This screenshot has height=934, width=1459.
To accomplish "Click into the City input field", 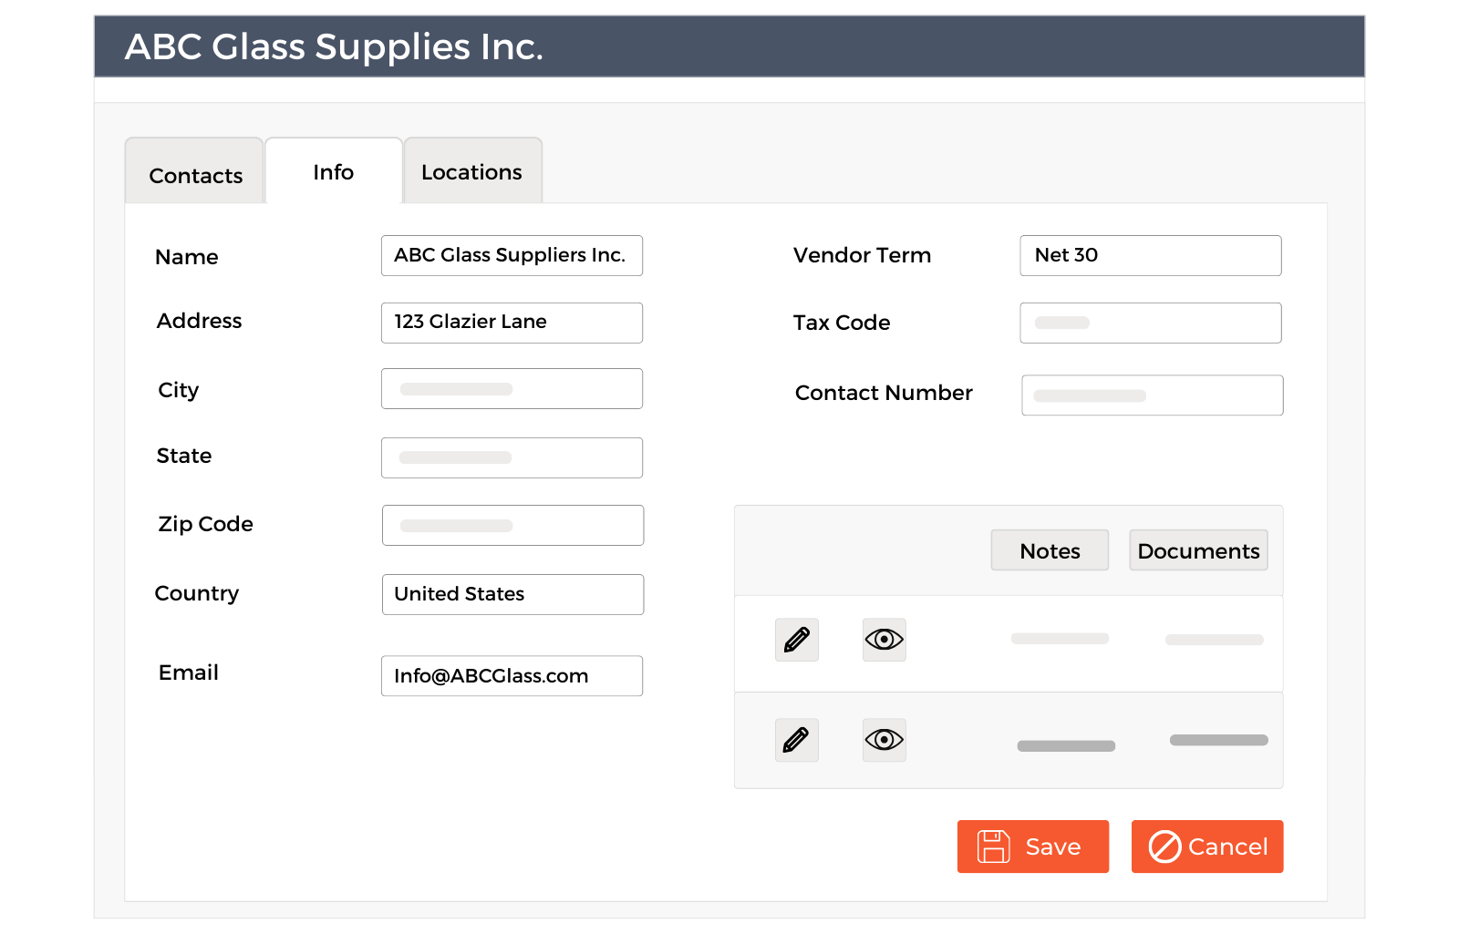I will click(512, 389).
